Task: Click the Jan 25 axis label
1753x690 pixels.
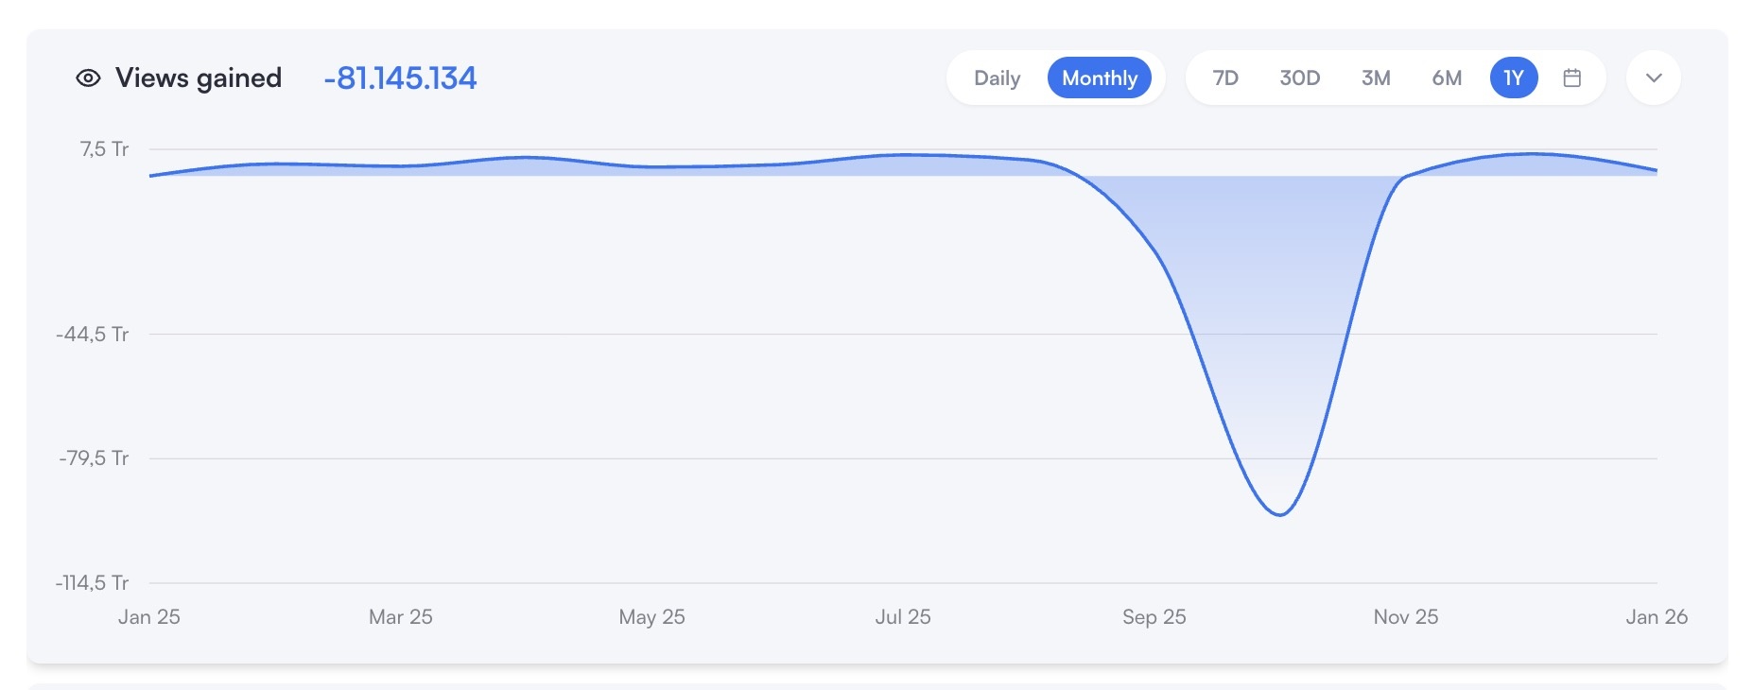Action: (x=149, y=617)
